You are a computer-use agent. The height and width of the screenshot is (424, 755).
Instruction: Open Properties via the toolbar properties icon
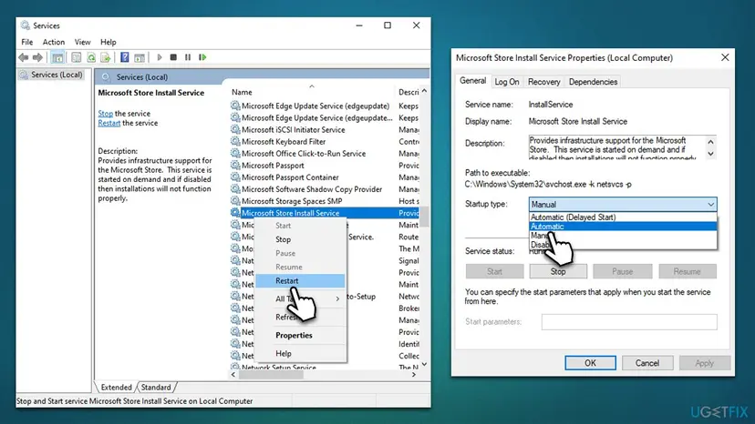pyautogui.click(x=76, y=57)
